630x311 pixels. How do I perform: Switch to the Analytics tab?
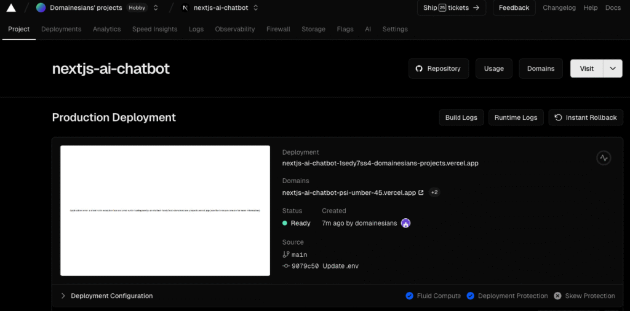click(x=106, y=30)
